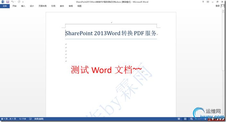Screen dimensions: 226x122
Task: Open ribbon display options icon
Action: pyautogui.click(x=208, y=2)
